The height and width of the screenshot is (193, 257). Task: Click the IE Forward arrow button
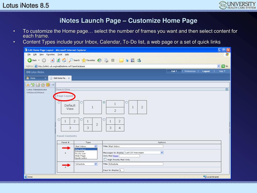click(x=44, y=60)
